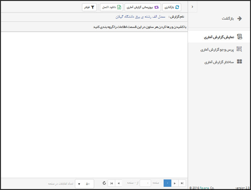Jump with the right-arrow-and-bar pager button
The width and height of the screenshot is (251, 190).
pyautogui.click(x=182, y=183)
